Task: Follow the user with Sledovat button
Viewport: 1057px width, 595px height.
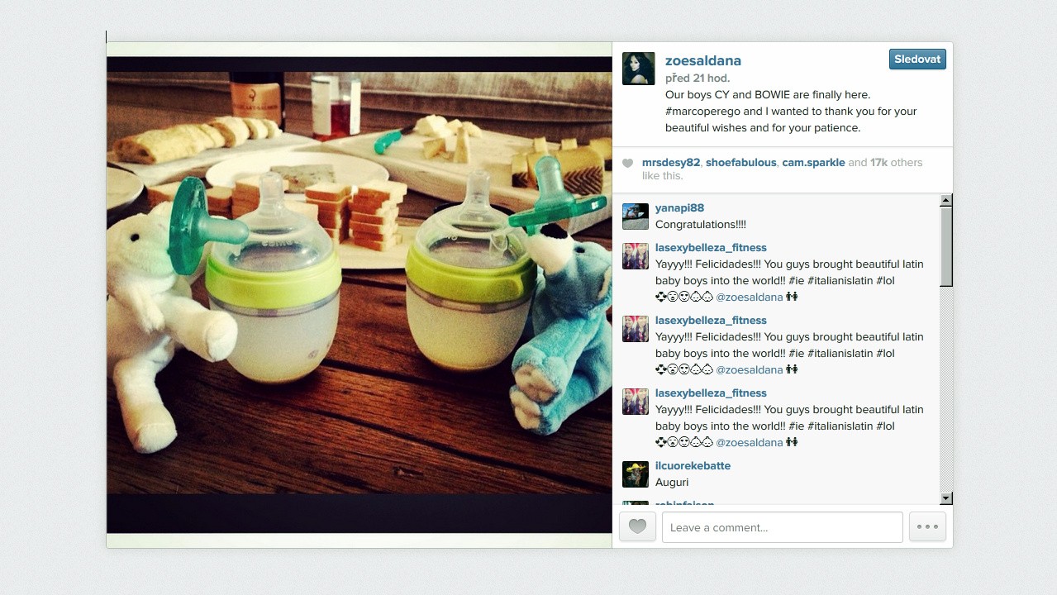Action: [x=917, y=59]
